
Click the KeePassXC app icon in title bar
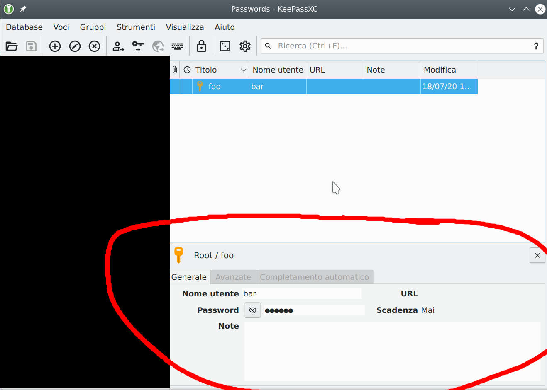(x=8, y=9)
